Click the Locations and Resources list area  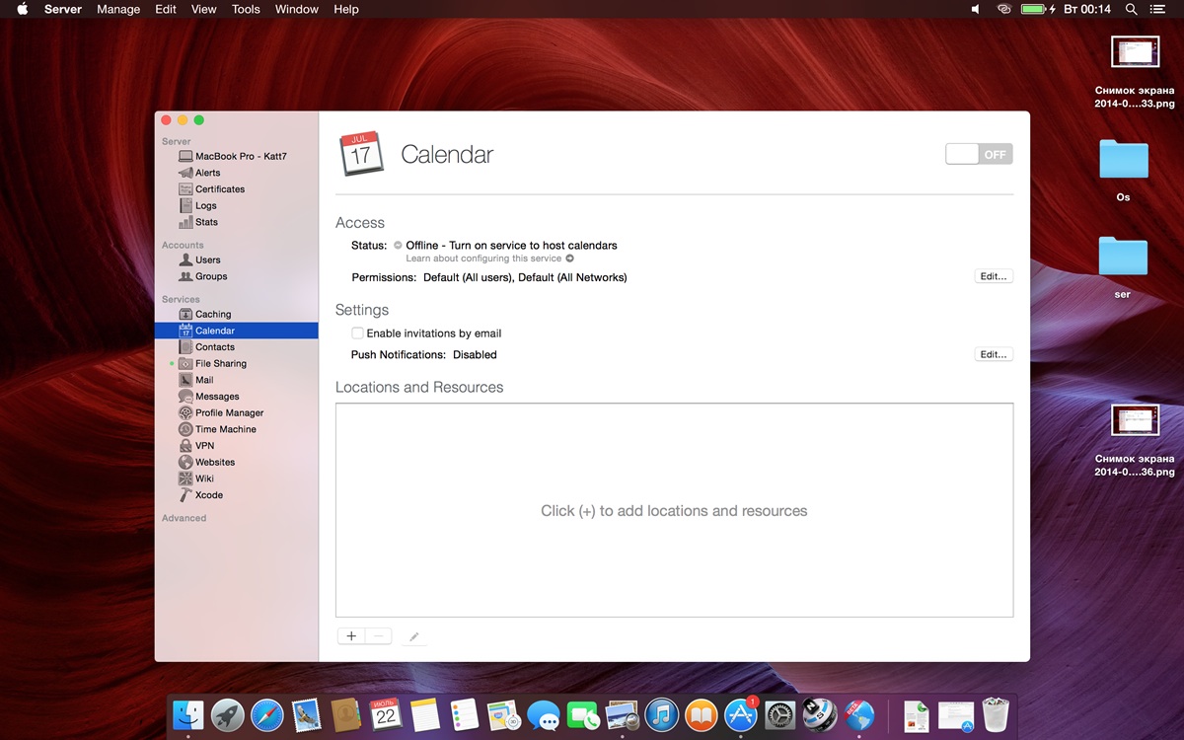coord(675,510)
